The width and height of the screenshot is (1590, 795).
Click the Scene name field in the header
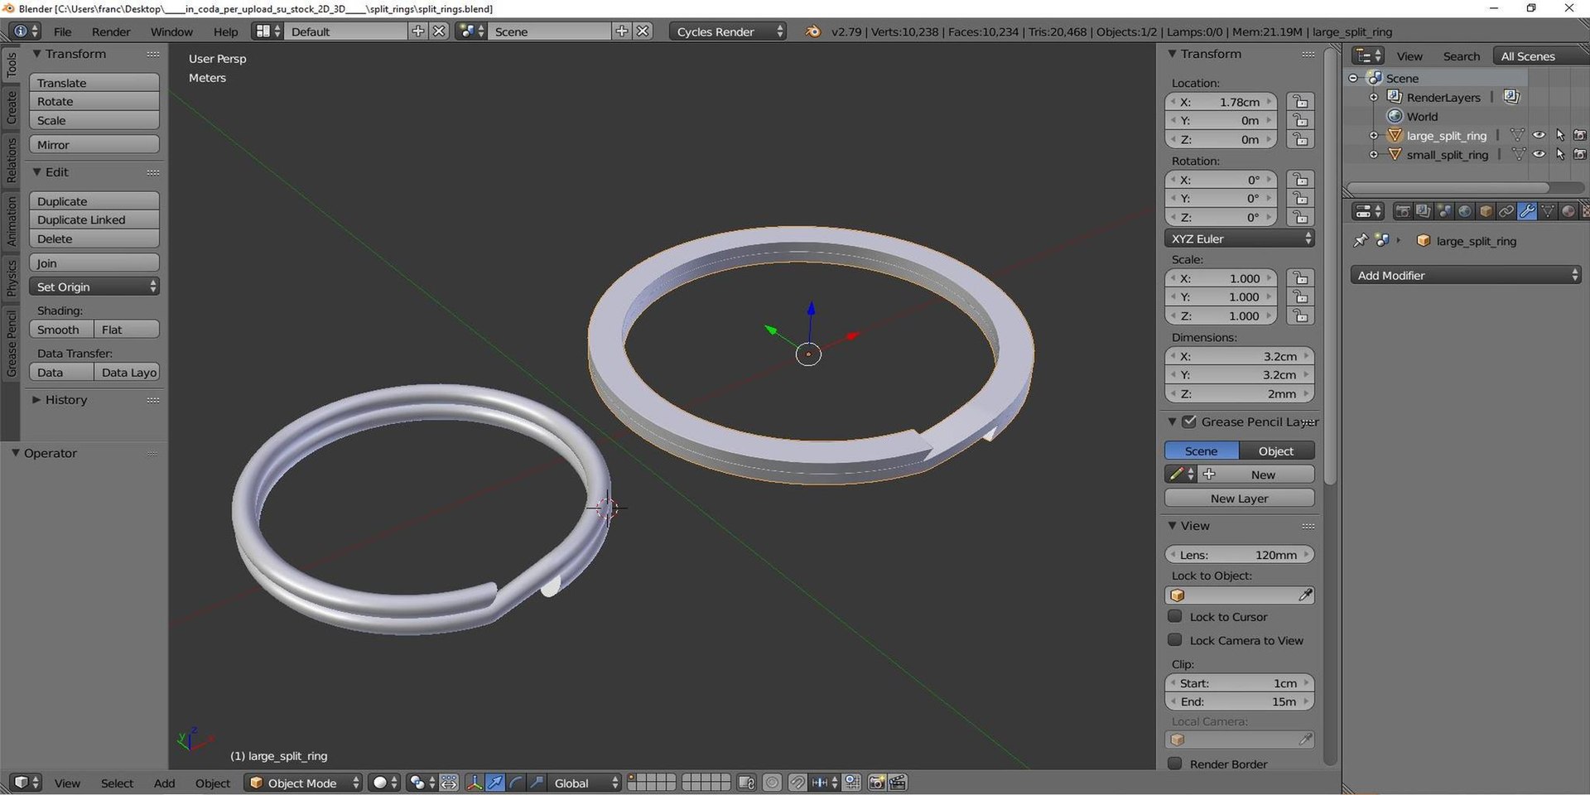(x=550, y=31)
